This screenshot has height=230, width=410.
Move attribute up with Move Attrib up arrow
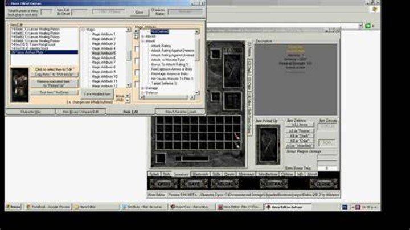pyautogui.click(x=128, y=96)
